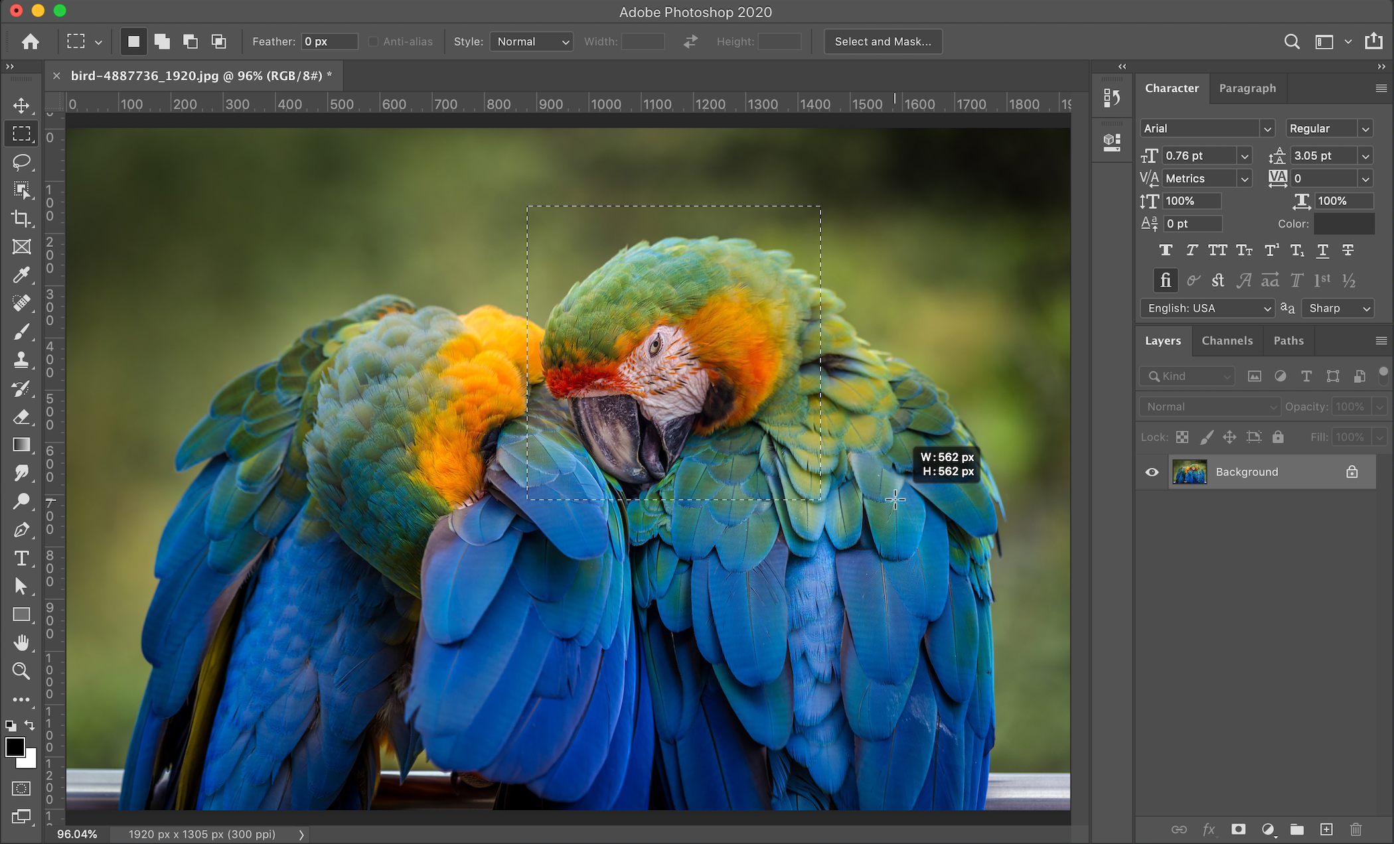
Task: Click the Select and Mask button
Action: coord(882,42)
